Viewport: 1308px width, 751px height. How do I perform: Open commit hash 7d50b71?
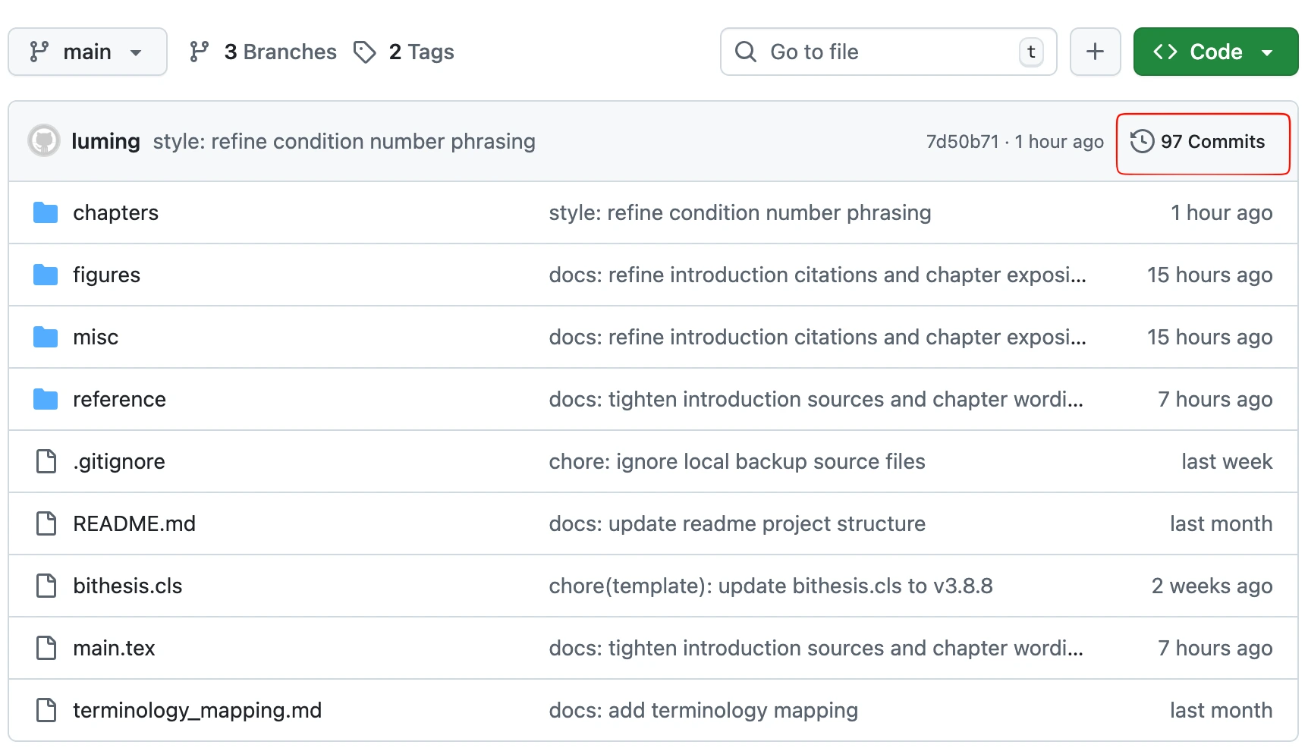(962, 142)
